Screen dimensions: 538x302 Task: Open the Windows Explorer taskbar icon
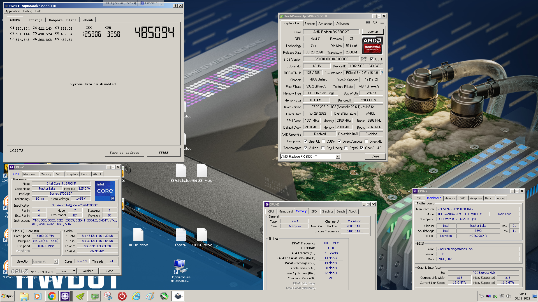pos(24,296)
